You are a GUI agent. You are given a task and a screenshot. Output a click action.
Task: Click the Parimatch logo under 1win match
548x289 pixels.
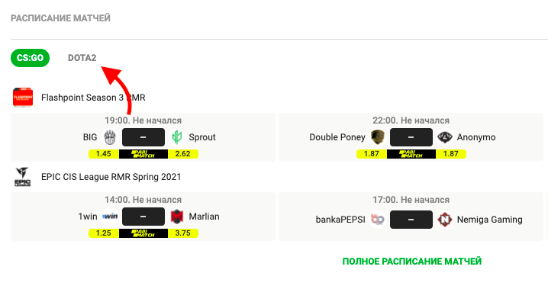click(143, 233)
